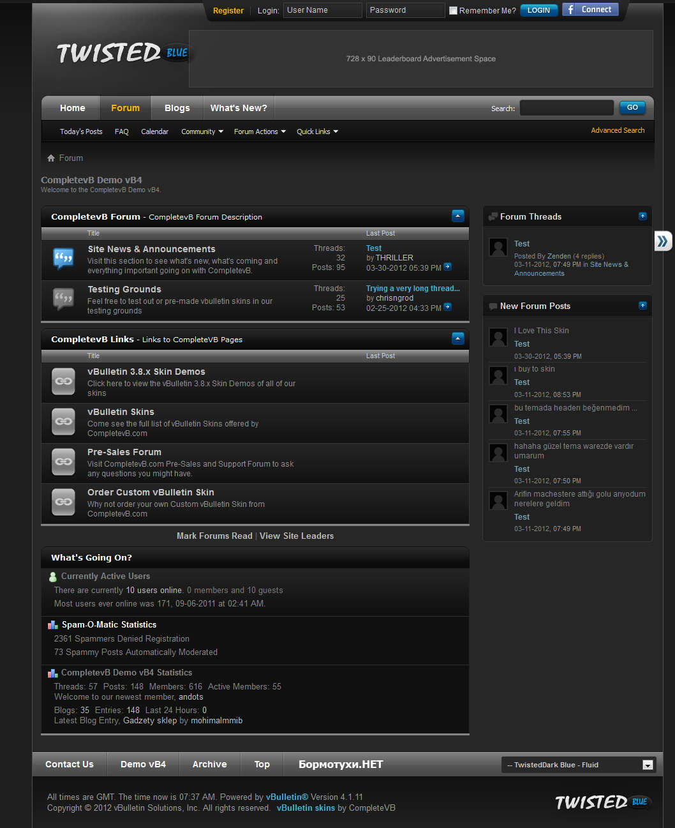Open Calendar in the sub-navigation
Viewport: 675px width, 828px height.
click(x=155, y=132)
